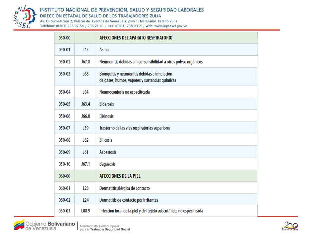Click ICD code J61

[x=86, y=152]
